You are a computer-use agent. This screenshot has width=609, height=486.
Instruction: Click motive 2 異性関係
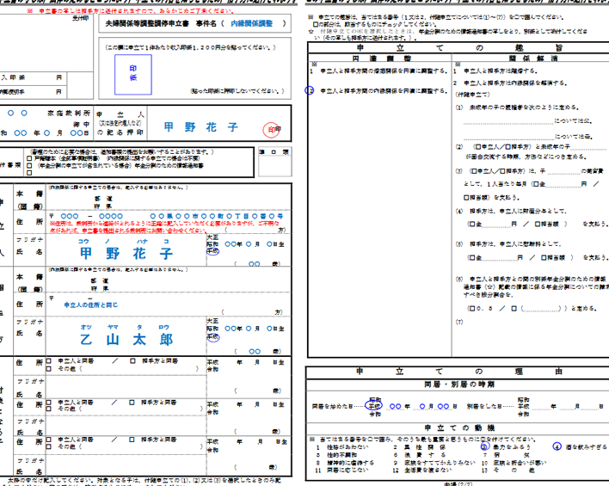(421, 447)
